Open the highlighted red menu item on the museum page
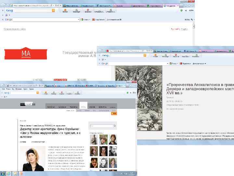This screenshot has width=234, height=176. pos(60,80)
